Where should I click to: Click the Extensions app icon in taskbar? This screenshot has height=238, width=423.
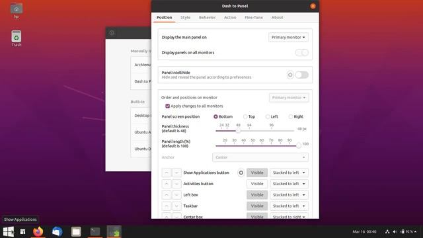click(114, 231)
